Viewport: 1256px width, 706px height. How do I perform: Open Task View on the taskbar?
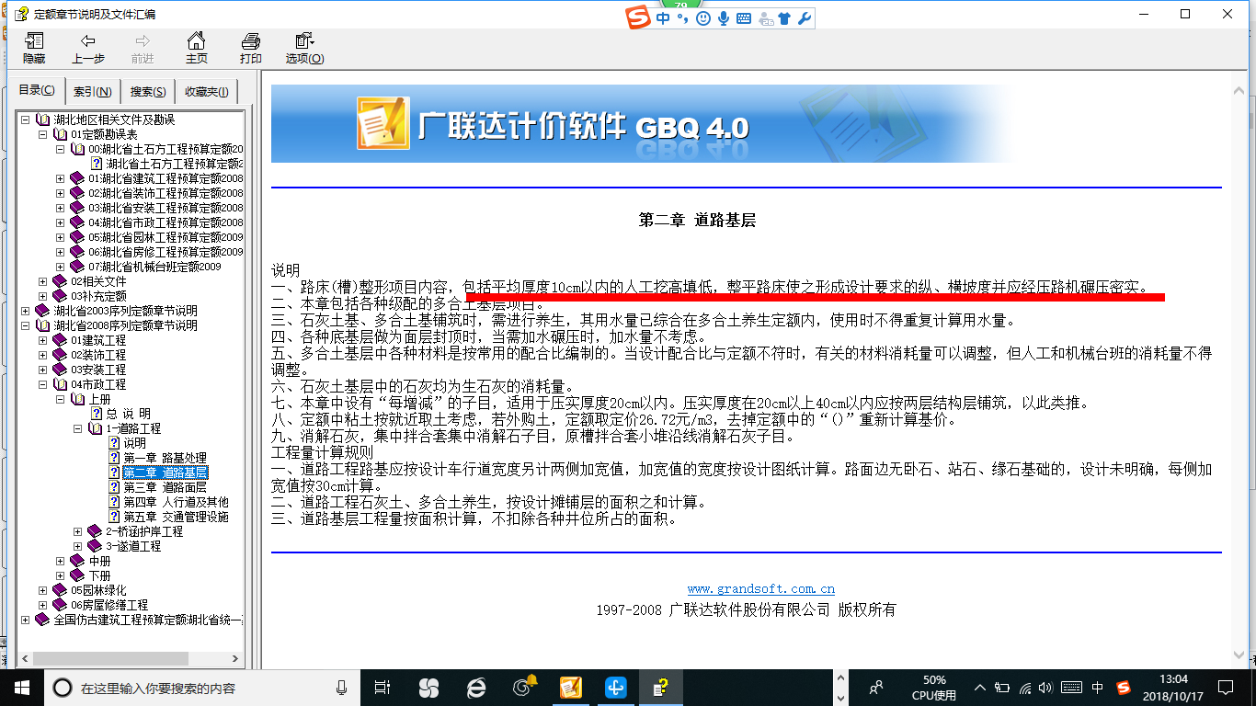(383, 687)
